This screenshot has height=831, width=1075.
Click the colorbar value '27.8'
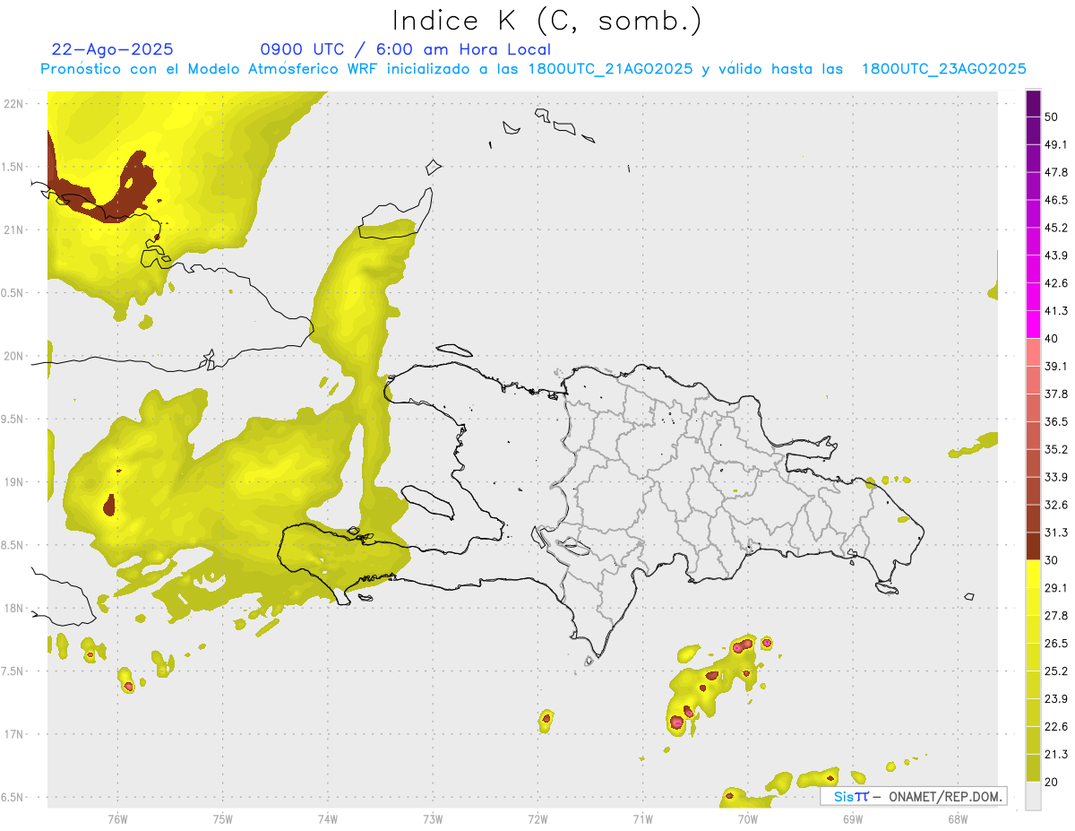tap(1056, 615)
